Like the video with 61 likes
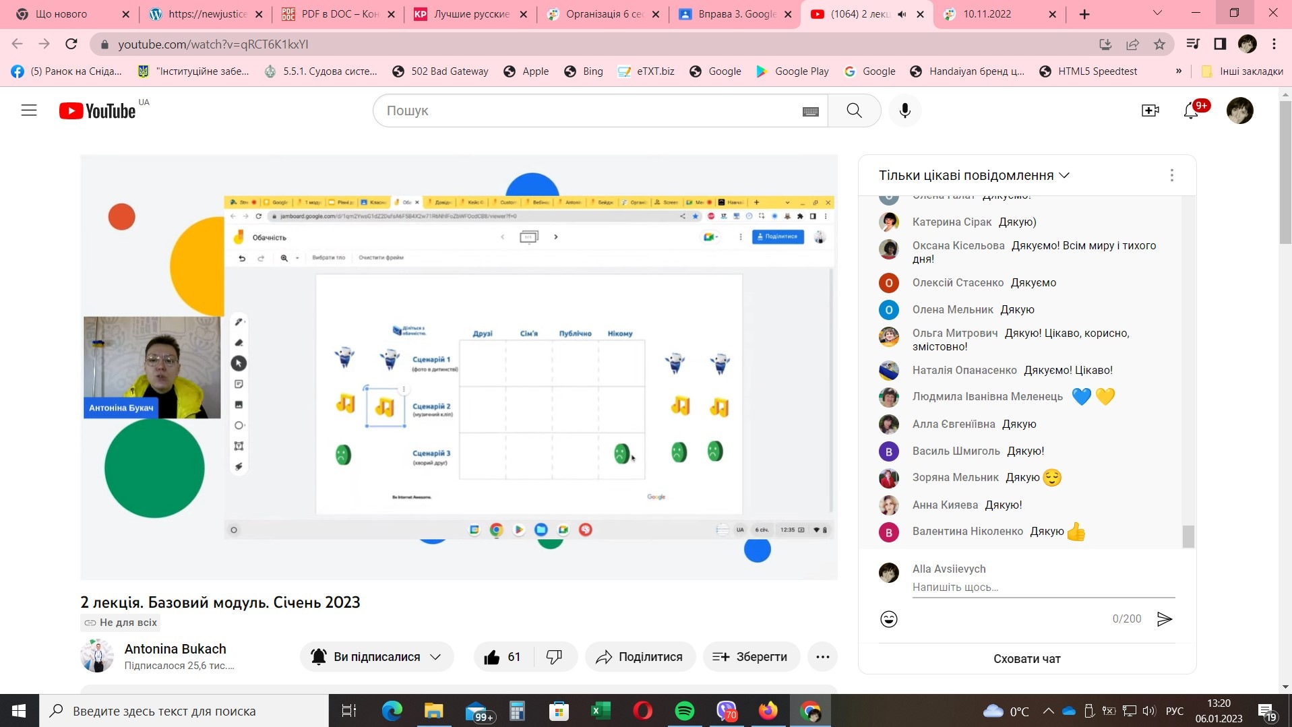This screenshot has height=727, width=1292. pos(503,657)
